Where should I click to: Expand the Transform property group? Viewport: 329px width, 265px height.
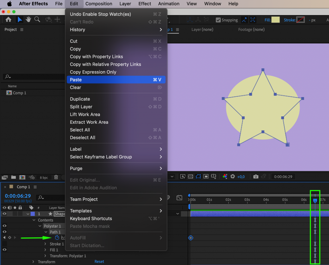[x=33, y=262]
